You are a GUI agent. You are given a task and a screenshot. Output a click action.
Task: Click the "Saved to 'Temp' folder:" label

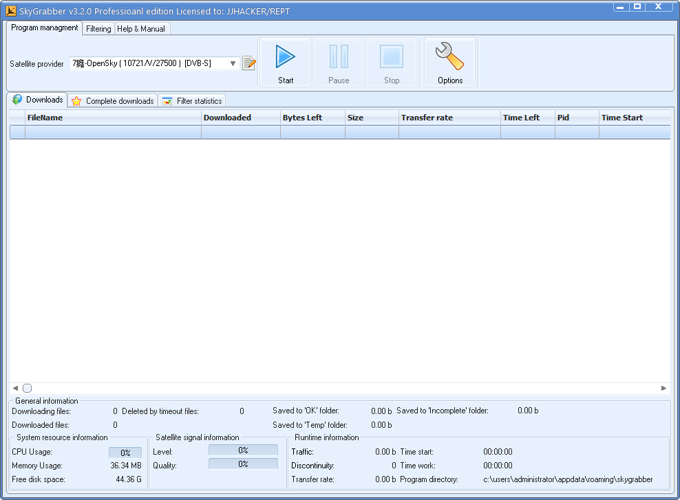coord(310,425)
